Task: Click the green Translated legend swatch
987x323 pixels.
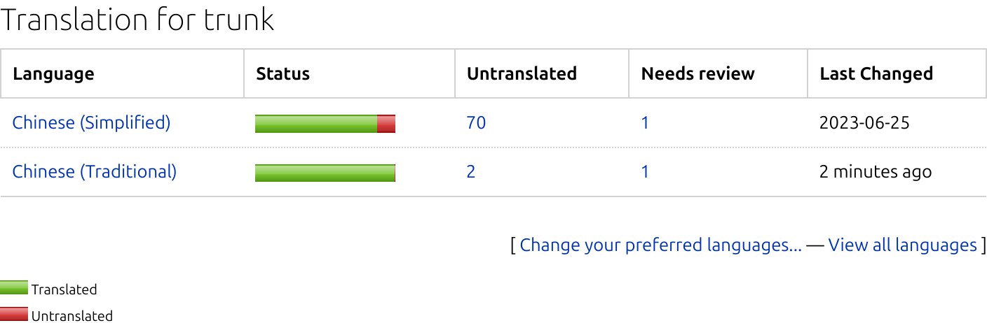Action: pos(14,288)
